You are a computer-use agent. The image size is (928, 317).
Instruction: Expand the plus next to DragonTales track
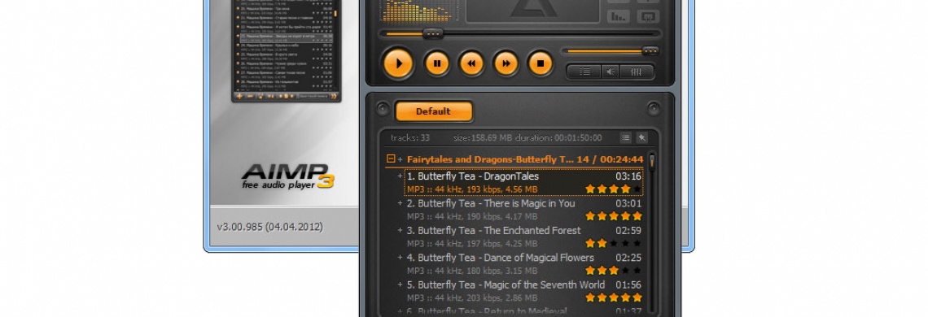coord(400,176)
